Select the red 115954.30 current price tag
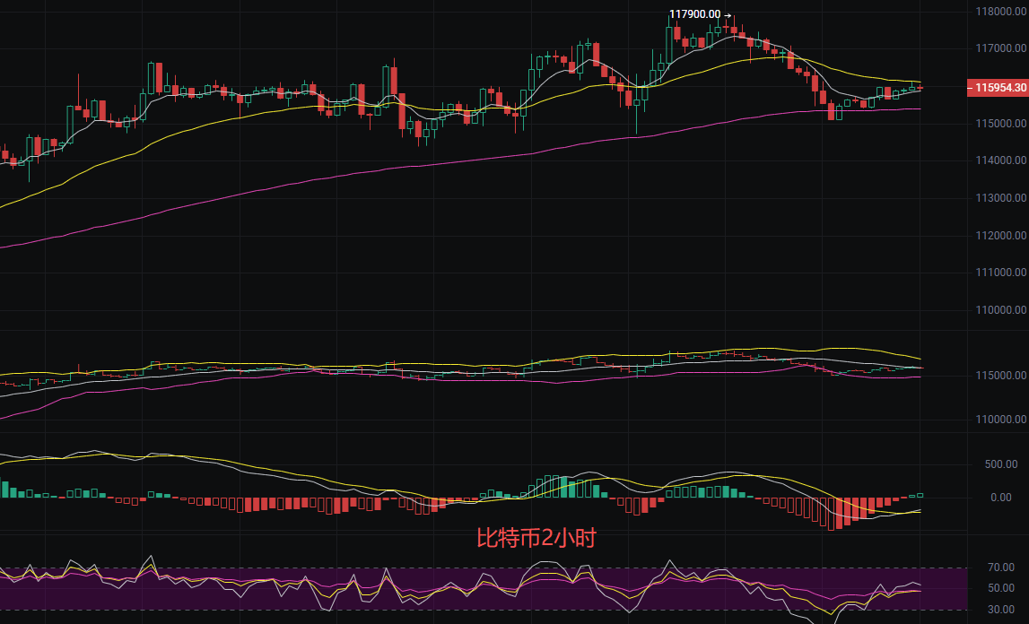Image resolution: width=1029 pixels, height=624 pixels. [997, 88]
